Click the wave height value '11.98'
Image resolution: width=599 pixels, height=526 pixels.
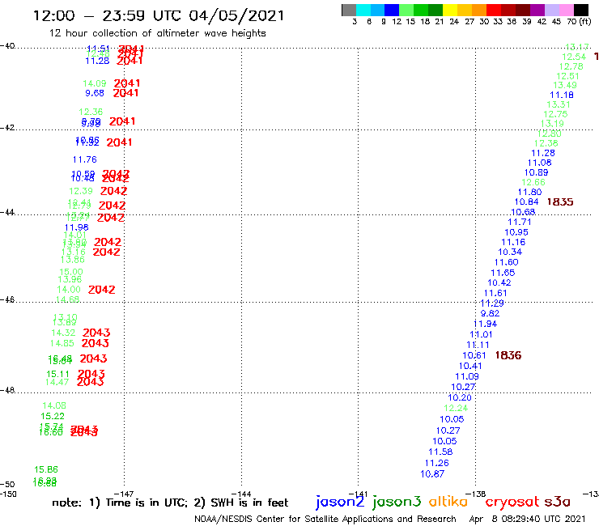(x=76, y=227)
